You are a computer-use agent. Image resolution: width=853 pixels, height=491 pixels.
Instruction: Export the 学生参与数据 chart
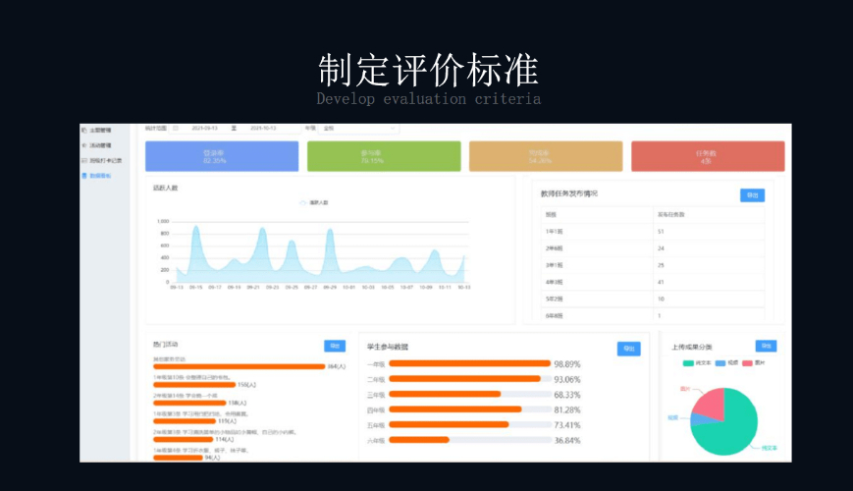click(627, 349)
